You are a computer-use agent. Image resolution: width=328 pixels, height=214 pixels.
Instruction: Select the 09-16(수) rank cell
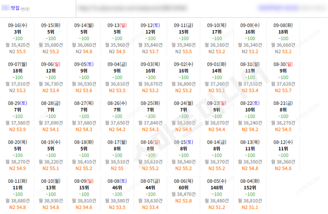(17, 38)
